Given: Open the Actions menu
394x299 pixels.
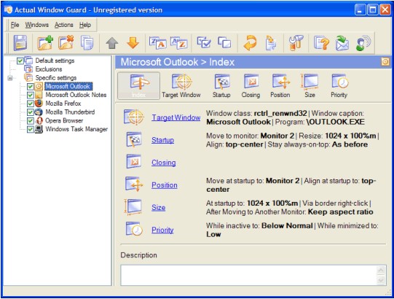Looking at the screenshot, I should [64, 25].
